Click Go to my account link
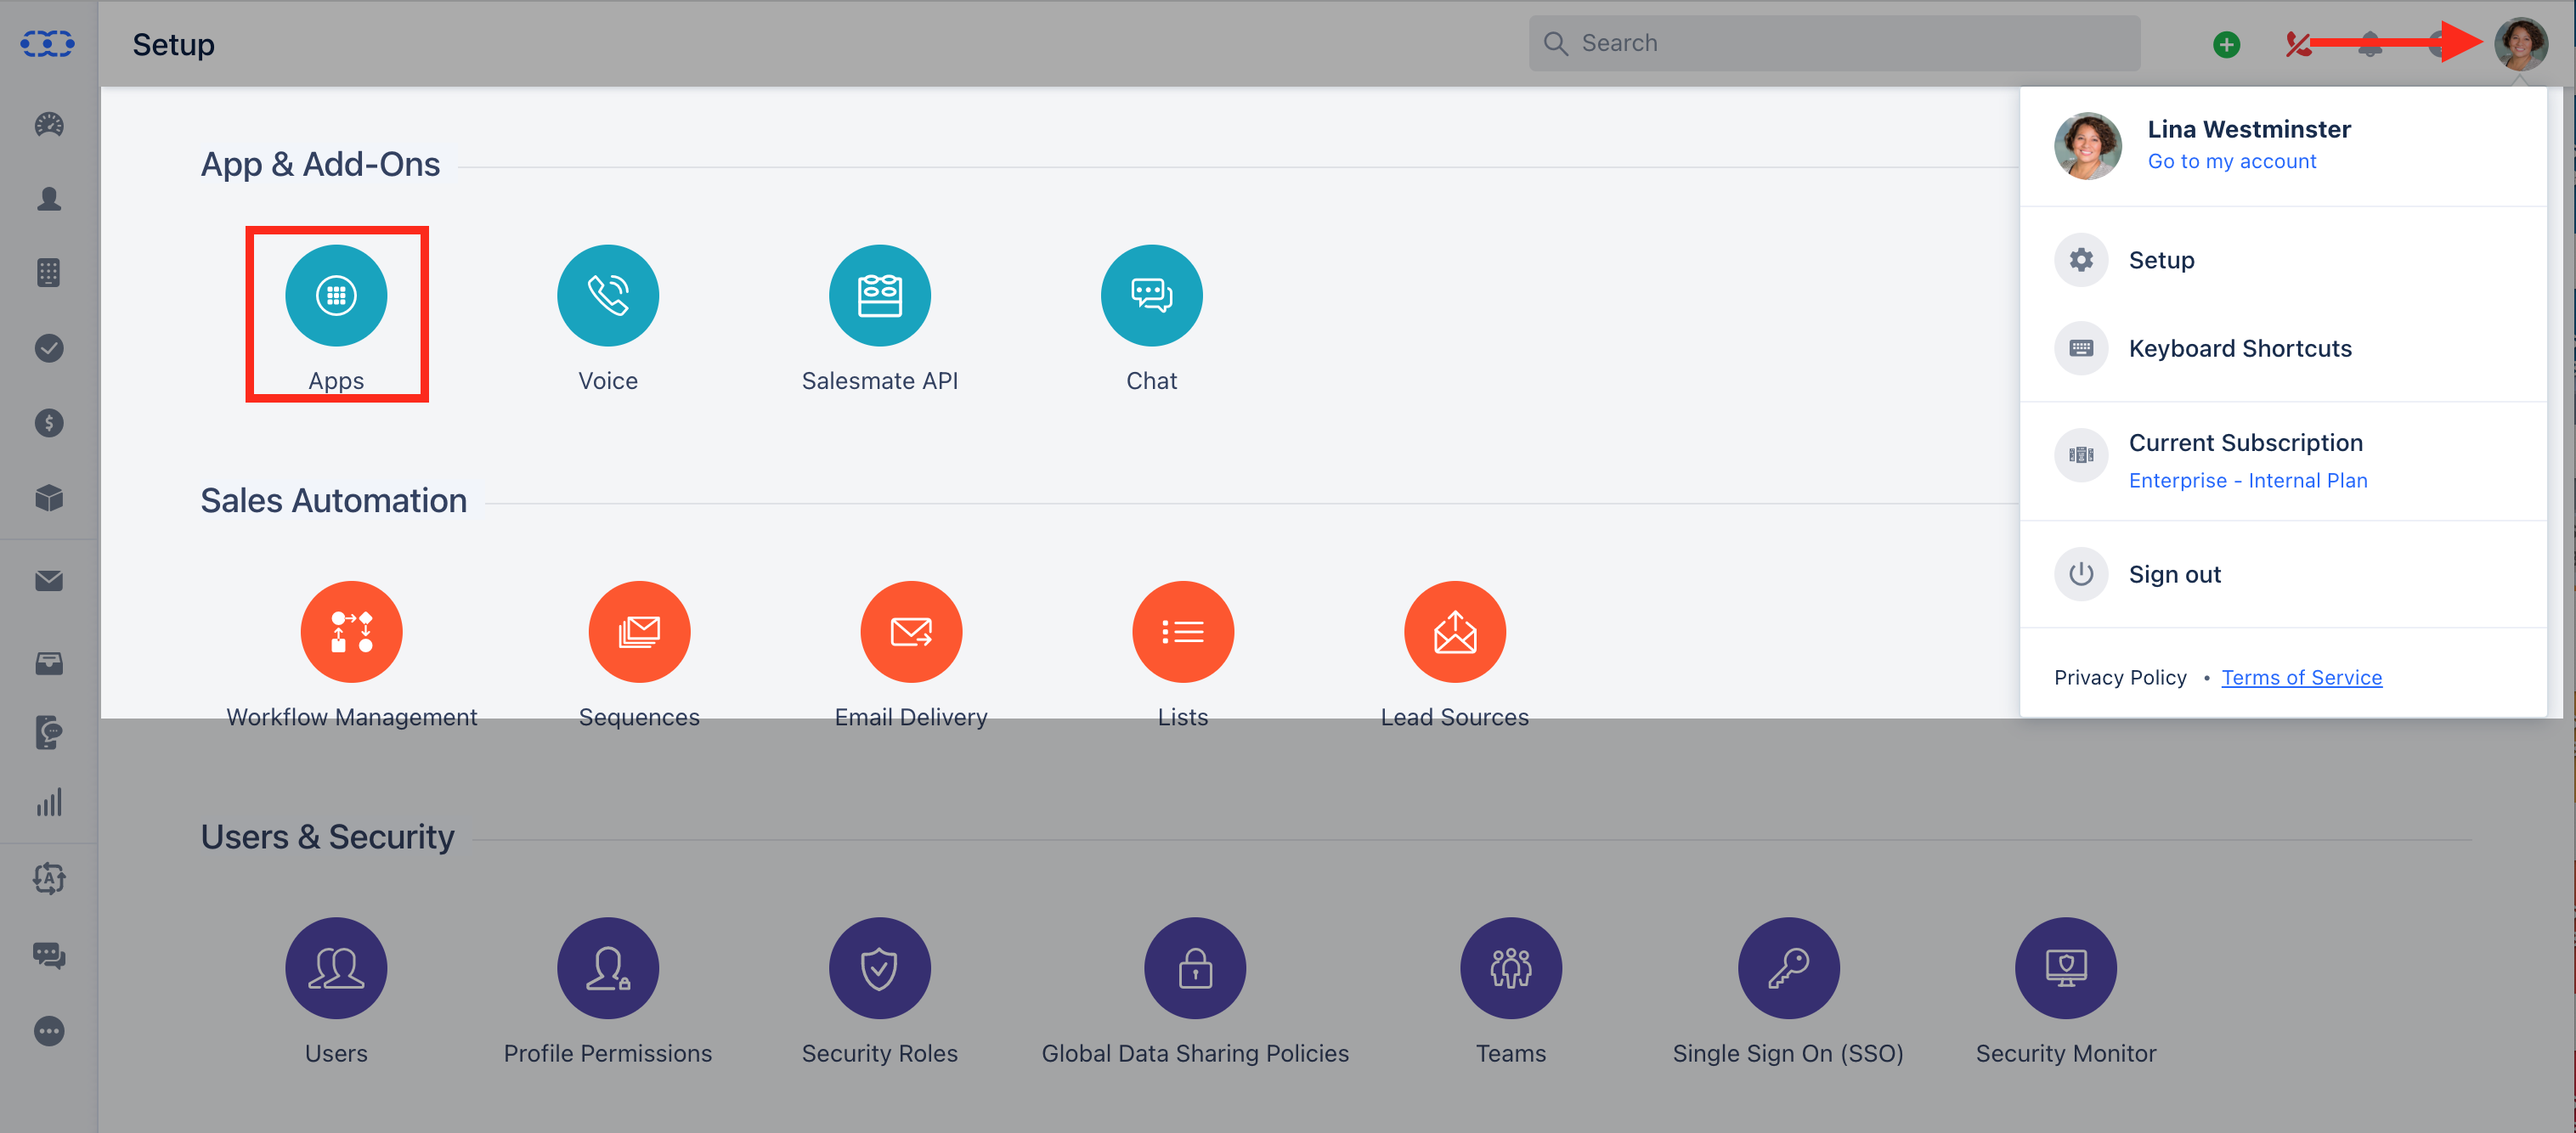This screenshot has height=1133, width=2576. [x=2232, y=161]
